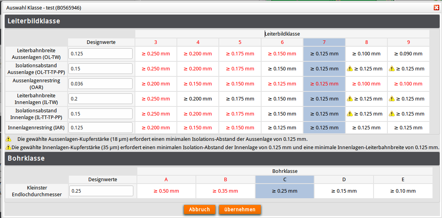Viewport: 442px width, 218px height.
Task: Click the Innenlagenrestring (IAR) row label
Action: [x=36, y=127]
